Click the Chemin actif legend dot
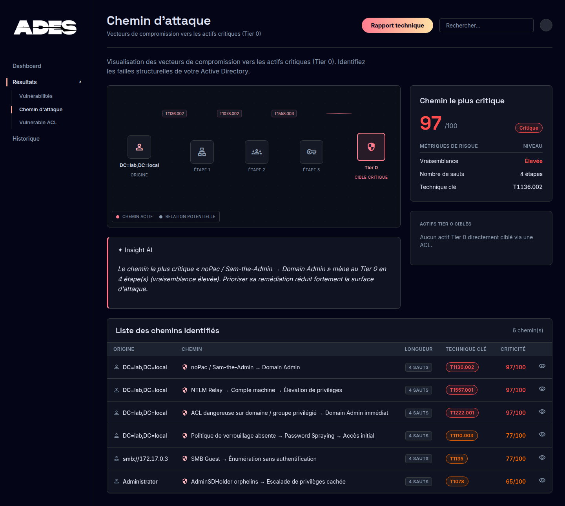 [118, 217]
